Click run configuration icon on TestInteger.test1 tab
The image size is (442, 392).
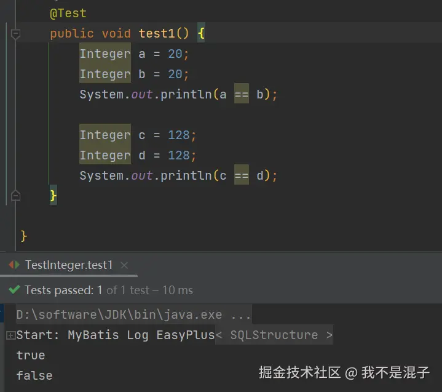14,265
